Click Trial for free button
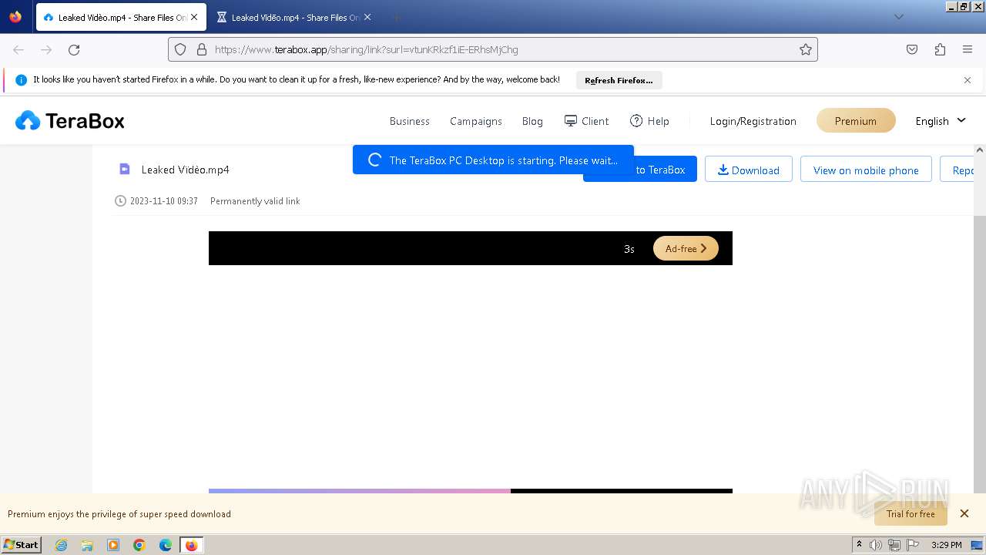986x555 pixels. [911, 513]
